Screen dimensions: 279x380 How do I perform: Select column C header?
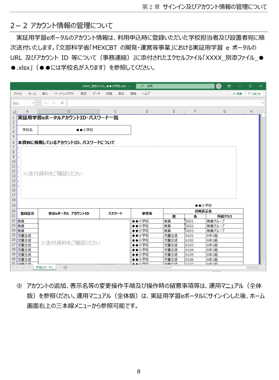115,111
